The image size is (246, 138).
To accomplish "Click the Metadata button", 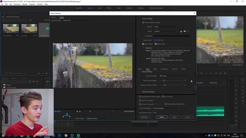I will click(145, 117).
